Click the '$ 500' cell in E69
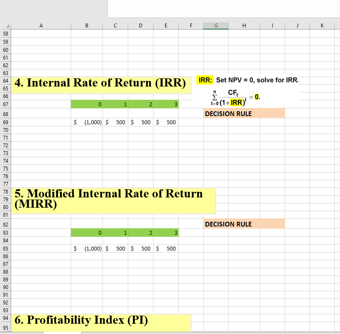Image resolution: width=340 pixels, height=334 pixels. click(x=166, y=122)
